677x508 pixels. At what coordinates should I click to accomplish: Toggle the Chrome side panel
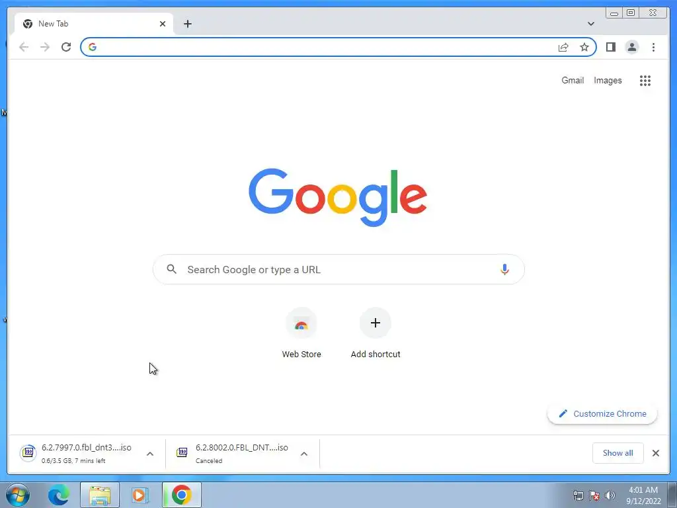click(610, 47)
